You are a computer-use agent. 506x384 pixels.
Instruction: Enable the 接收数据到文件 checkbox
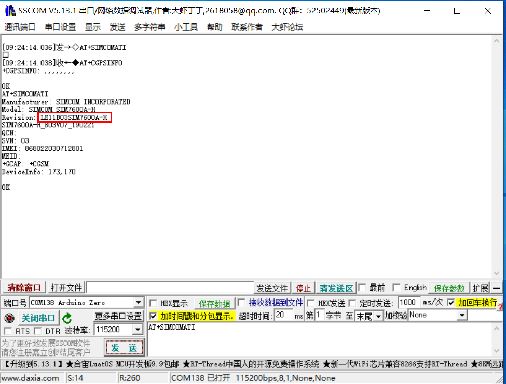pyautogui.click(x=241, y=303)
